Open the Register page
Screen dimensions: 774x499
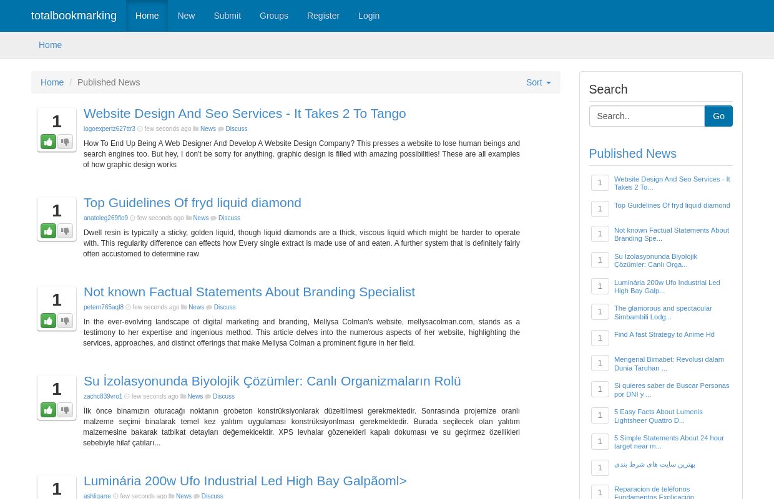click(x=323, y=16)
